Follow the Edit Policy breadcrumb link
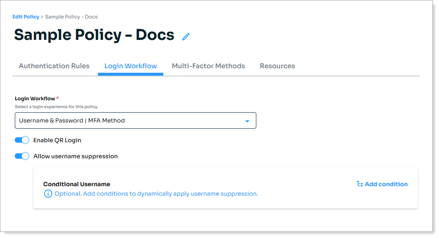Viewport: 439px width, 238px height. point(26,16)
